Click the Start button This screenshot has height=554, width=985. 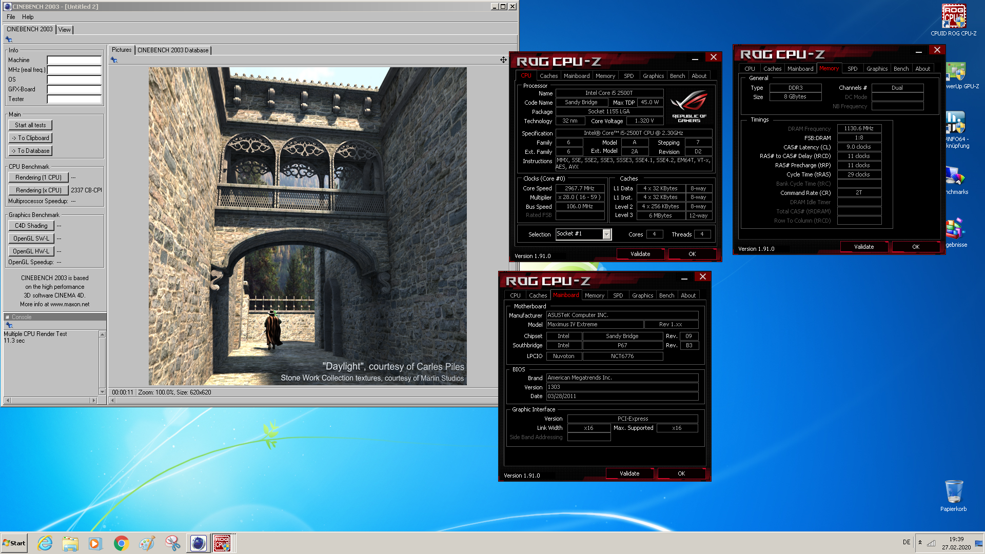coord(14,543)
